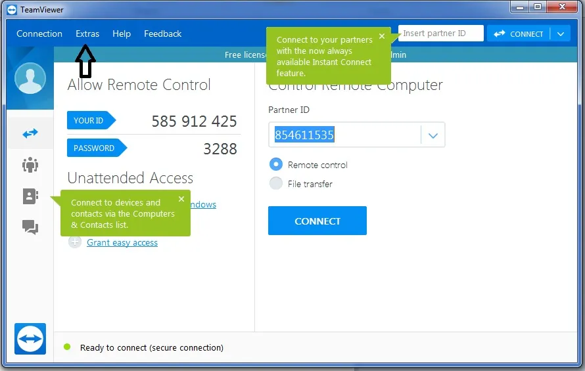Open Computers & Contacts sidebar icon
Screen dimensions: 585x371
click(30, 196)
